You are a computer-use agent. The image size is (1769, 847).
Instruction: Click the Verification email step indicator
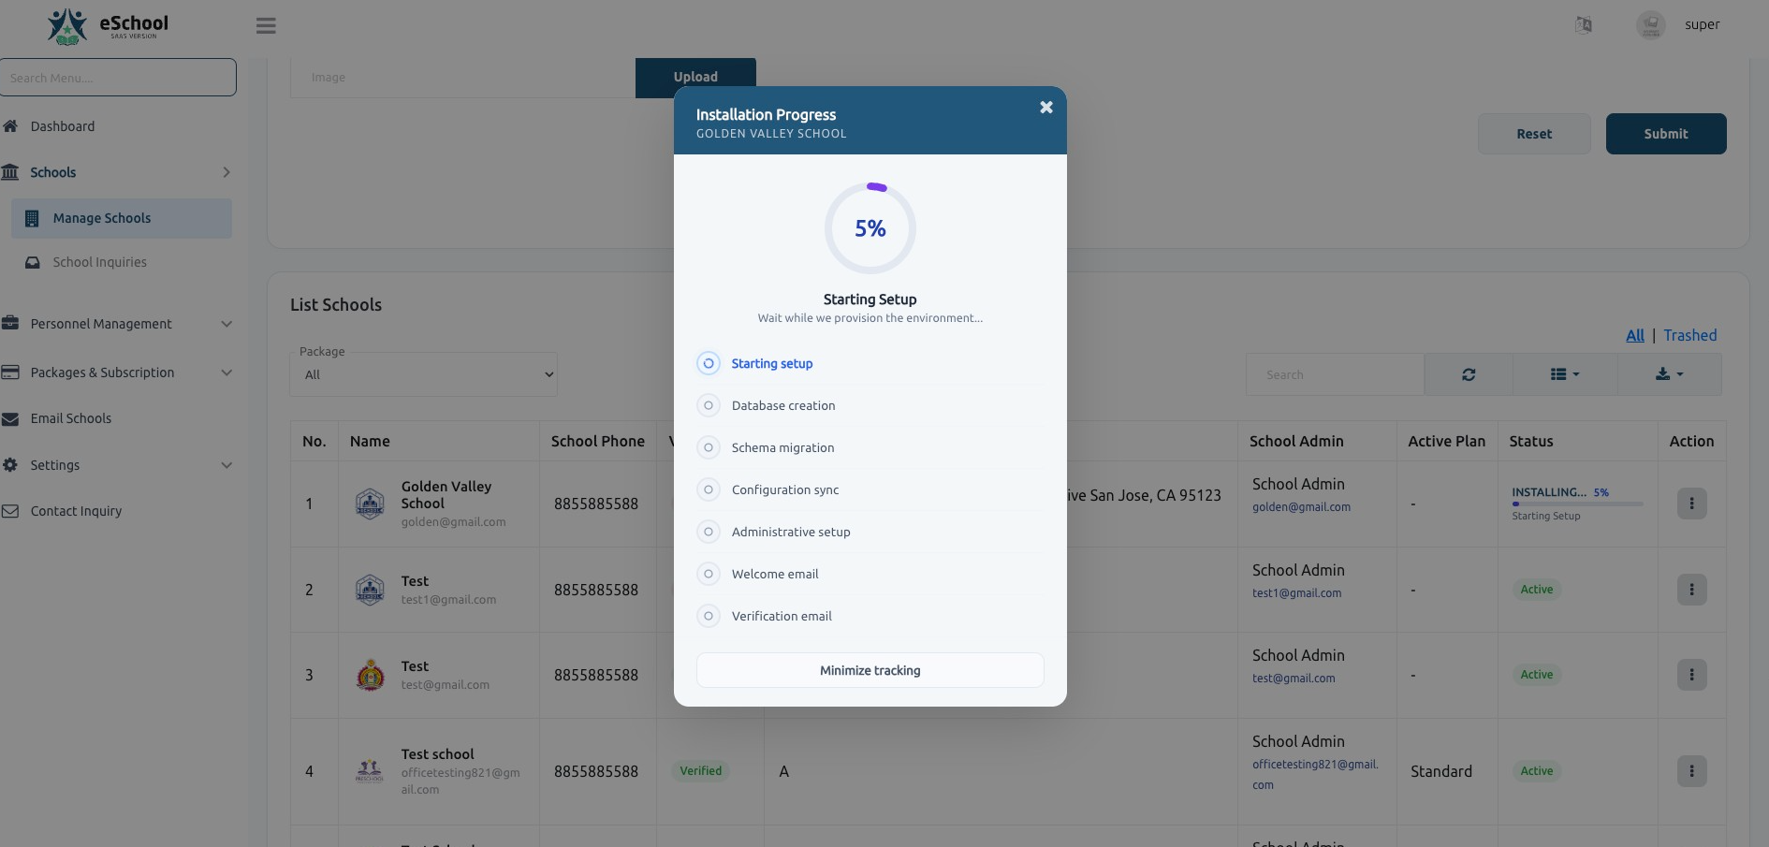pos(709,616)
